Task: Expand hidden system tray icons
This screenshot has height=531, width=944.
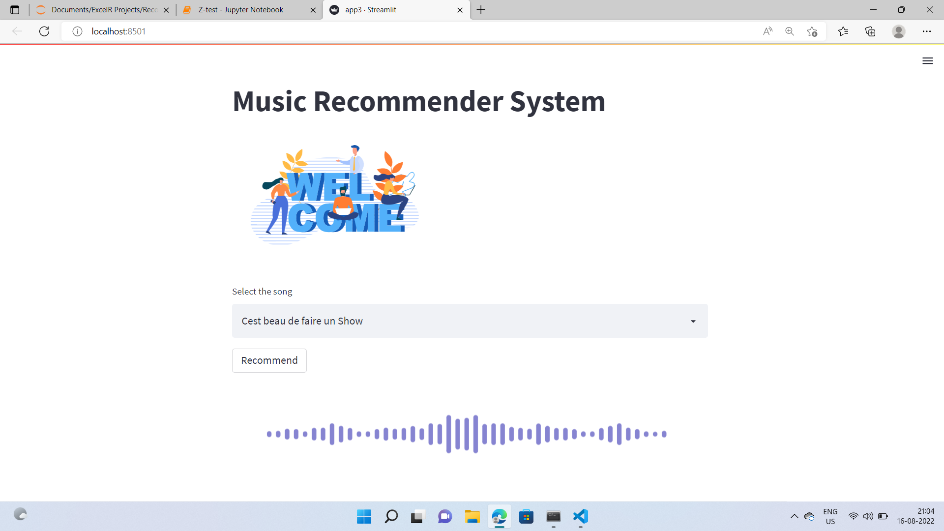Action: 795,516
